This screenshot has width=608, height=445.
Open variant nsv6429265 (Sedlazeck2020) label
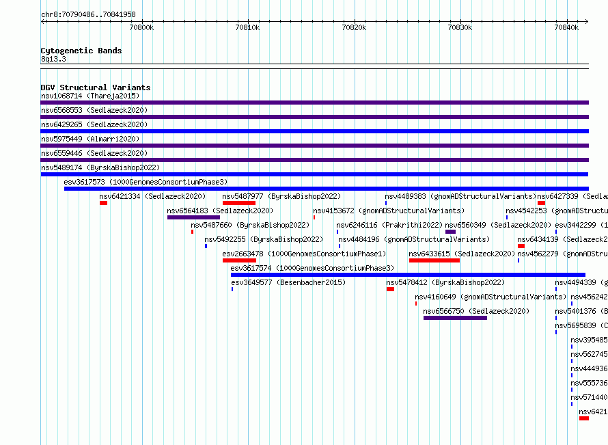(94, 124)
